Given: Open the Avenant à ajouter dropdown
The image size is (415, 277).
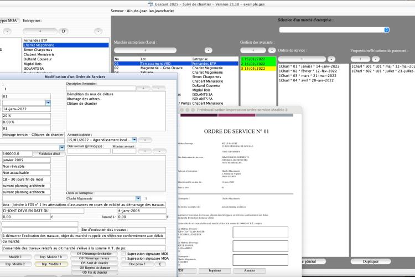Looking at the screenshot, I should 134,140.
